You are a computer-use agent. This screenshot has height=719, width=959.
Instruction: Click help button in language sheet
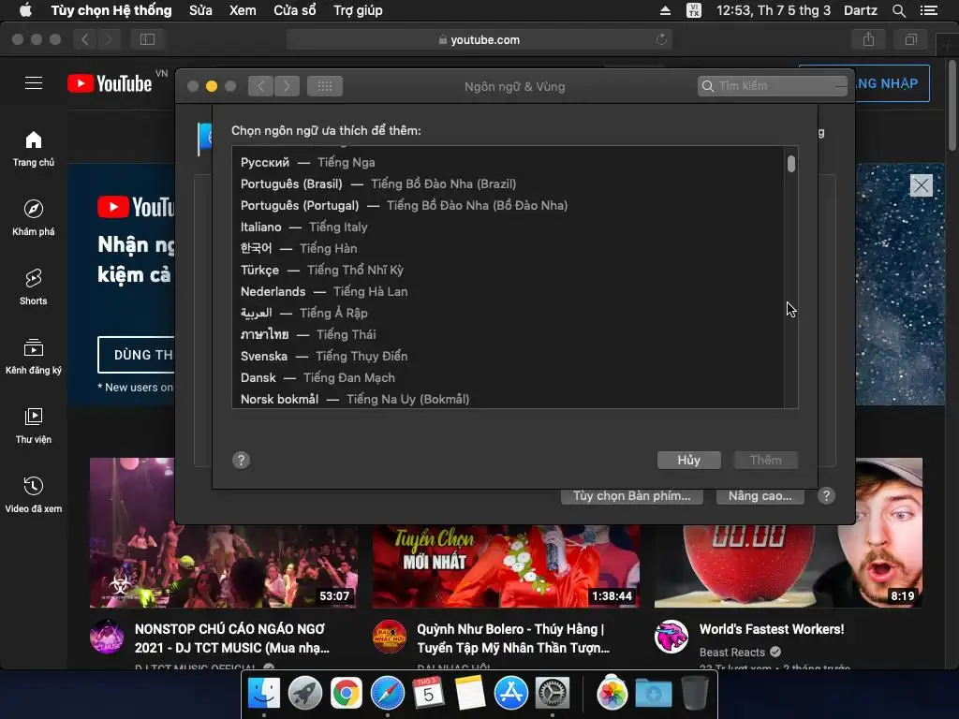[x=241, y=460]
